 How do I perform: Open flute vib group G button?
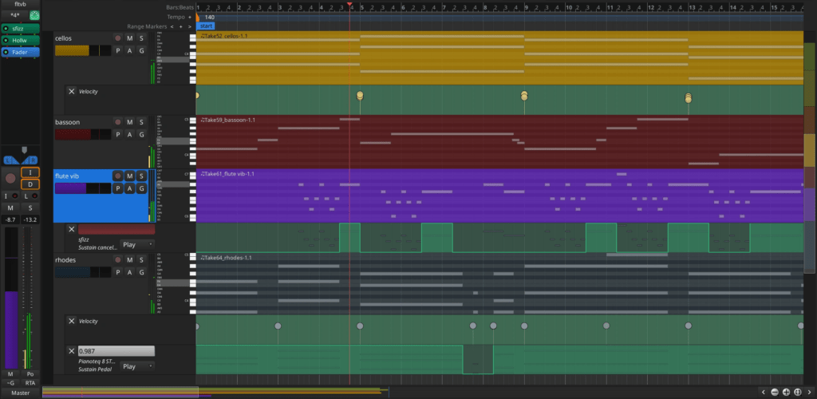point(141,188)
